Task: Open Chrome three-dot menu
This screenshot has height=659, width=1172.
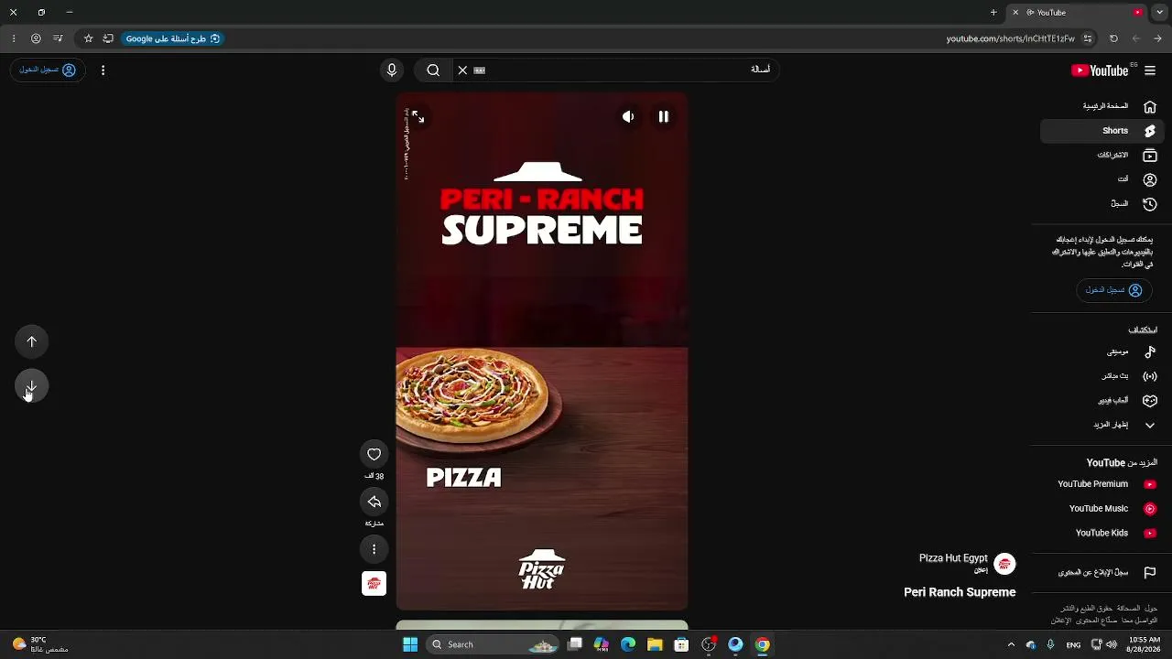Action: pyautogui.click(x=14, y=38)
